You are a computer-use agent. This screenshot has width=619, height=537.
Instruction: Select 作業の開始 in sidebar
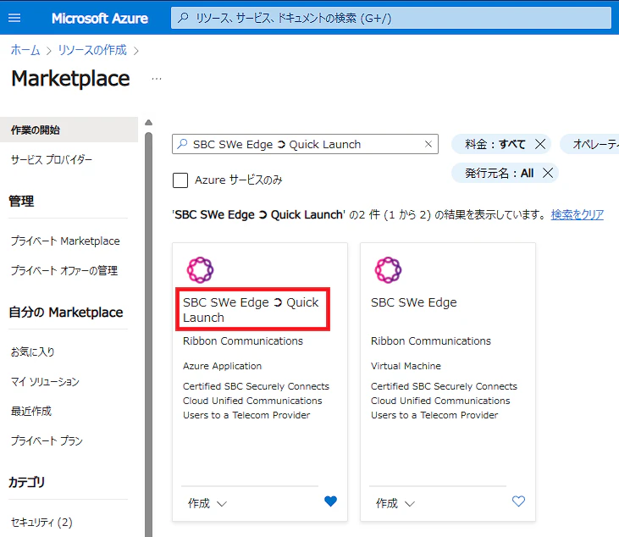(x=69, y=130)
